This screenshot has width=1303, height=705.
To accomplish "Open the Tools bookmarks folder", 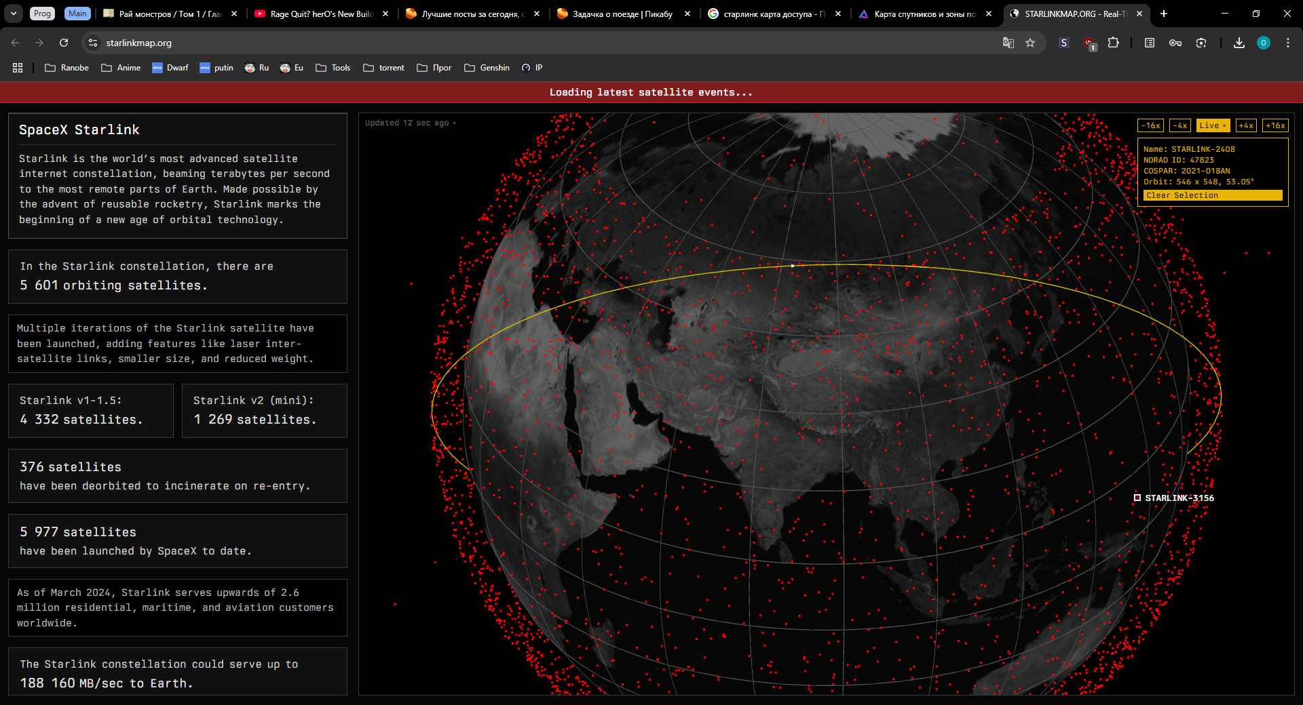I will 333,68.
